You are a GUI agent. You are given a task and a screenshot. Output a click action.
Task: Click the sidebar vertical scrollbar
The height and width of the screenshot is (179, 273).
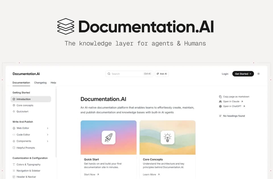point(56,123)
